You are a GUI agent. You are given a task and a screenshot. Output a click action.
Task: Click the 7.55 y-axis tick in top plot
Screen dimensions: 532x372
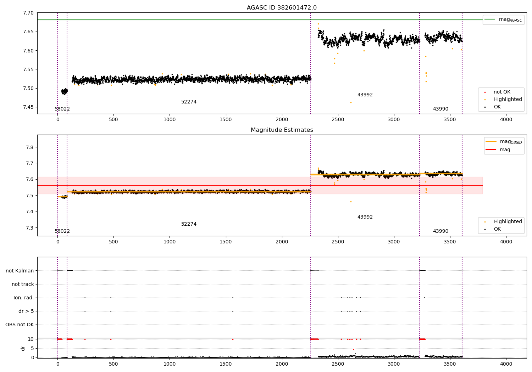28,69
